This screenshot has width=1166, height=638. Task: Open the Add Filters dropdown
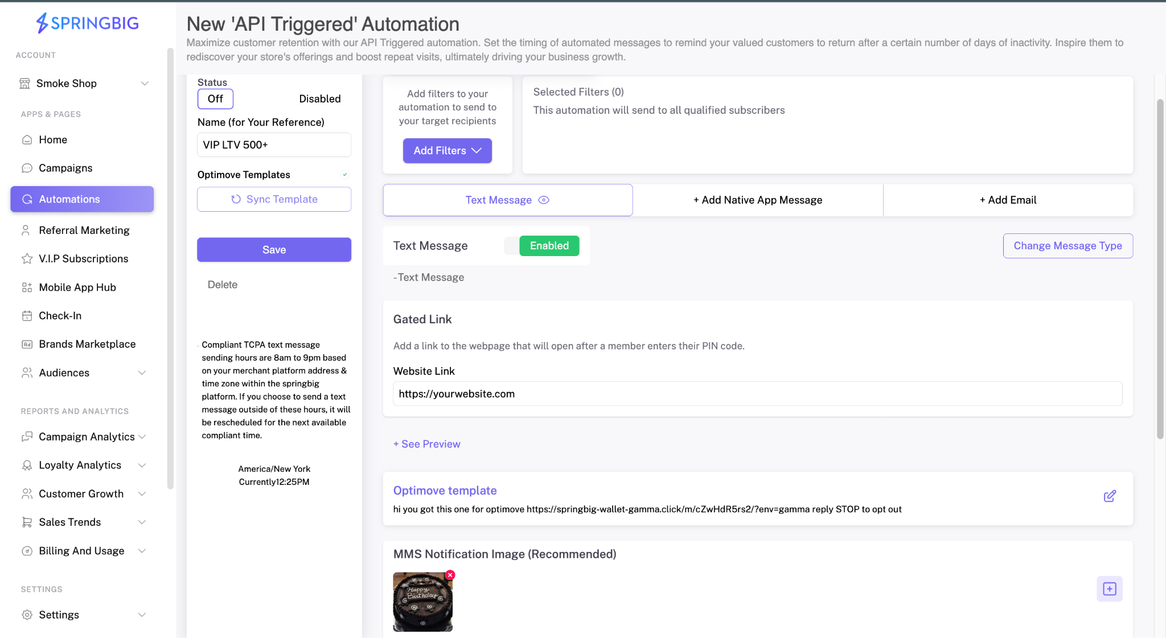click(x=447, y=151)
